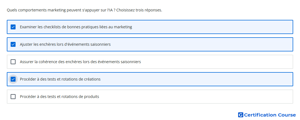
Task: Uncheck the 'Examiner les checklists' checkbox
Action: click(13, 27)
